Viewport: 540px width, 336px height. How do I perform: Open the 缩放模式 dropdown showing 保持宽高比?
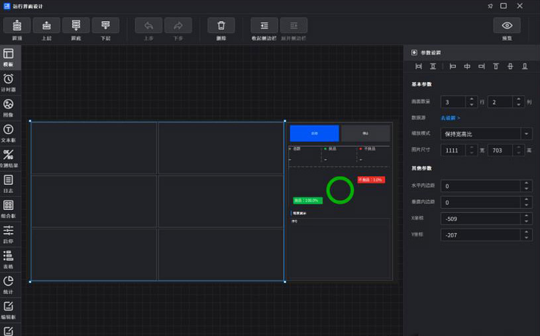click(x=486, y=134)
